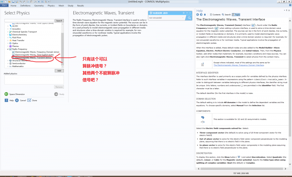The height and width of the screenshot is (177, 292).
Task: Switch to the Physics ribbon tab
Action: 51,5
